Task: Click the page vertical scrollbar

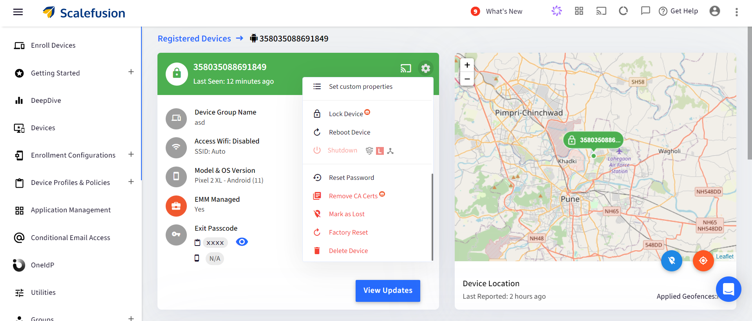Action: pyautogui.click(x=750, y=93)
